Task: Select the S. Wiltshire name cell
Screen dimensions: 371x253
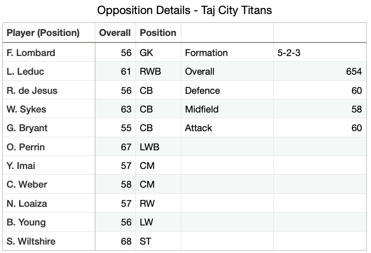Action: point(49,241)
